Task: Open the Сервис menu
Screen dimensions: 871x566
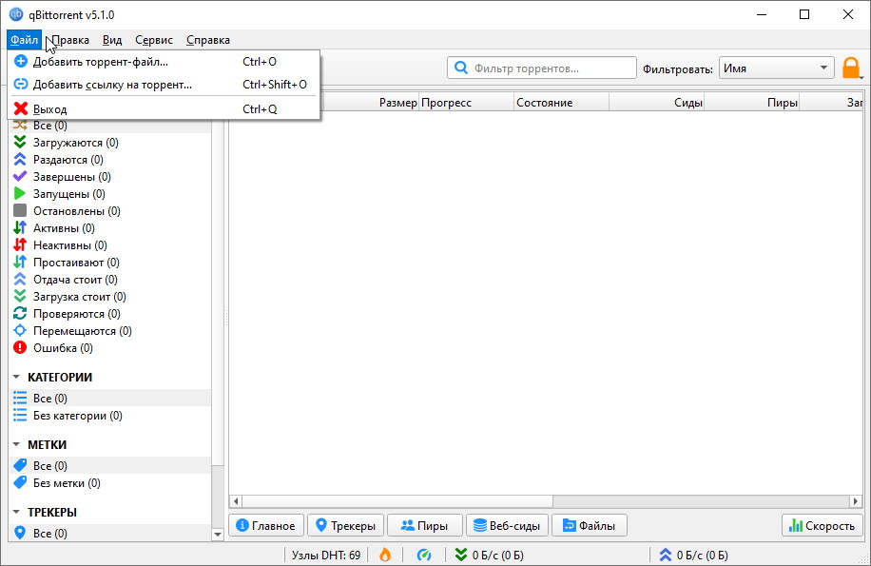Action: pos(154,40)
